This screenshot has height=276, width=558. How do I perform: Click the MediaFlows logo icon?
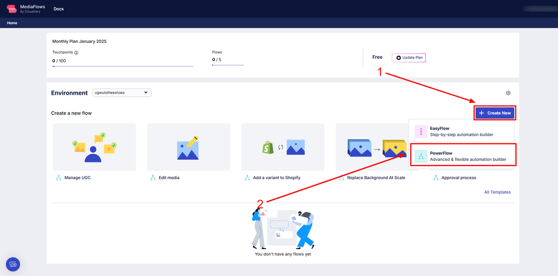tap(12, 9)
